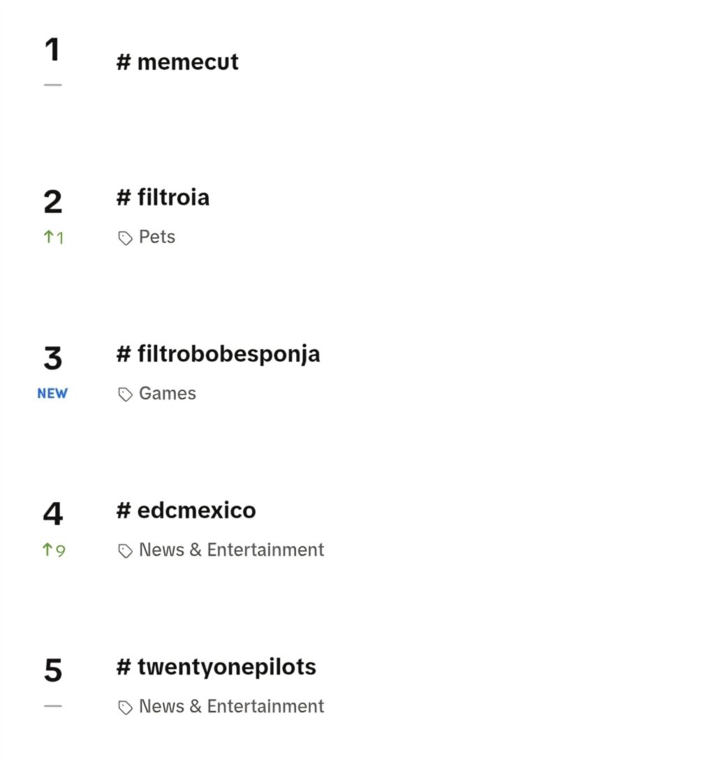Click the green up-9 rank change indicator
Image resolution: width=715 pixels, height=764 pixels.
pos(54,550)
